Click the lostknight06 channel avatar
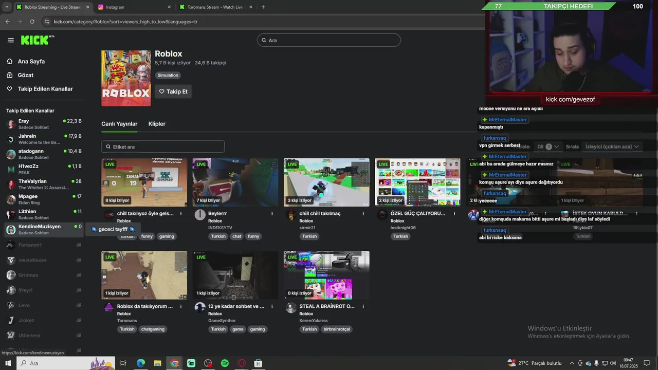 click(382, 215)
